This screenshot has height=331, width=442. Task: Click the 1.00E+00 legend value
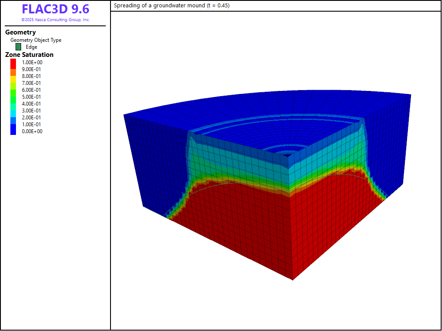(32, 62)
